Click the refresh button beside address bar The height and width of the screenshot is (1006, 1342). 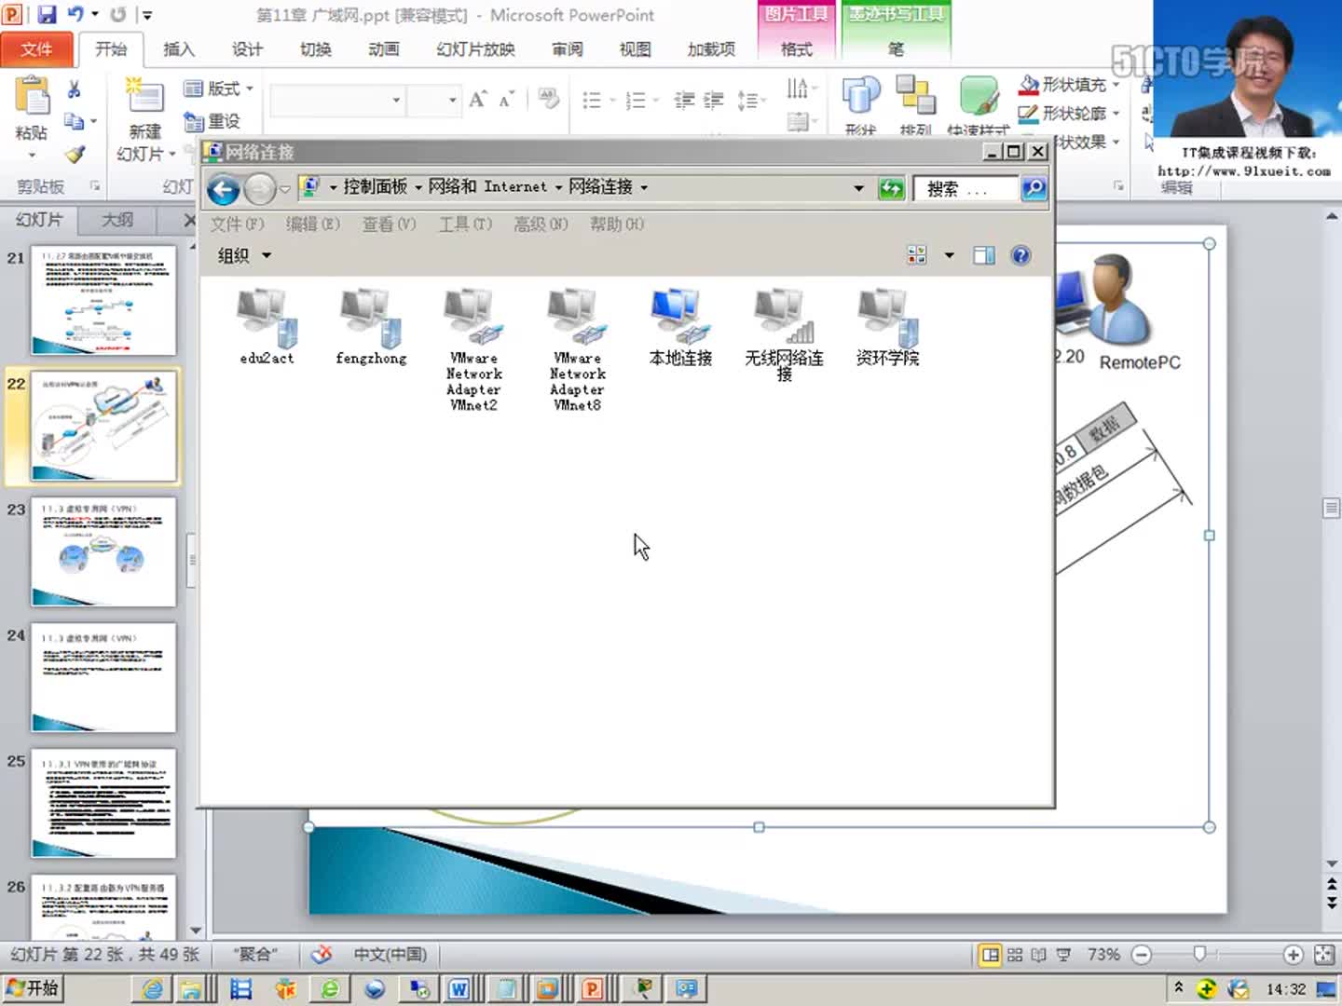tap(892, 189)
